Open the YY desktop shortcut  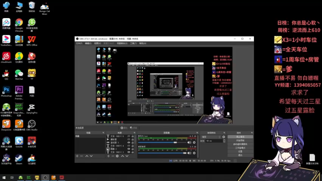coord(32,74)
